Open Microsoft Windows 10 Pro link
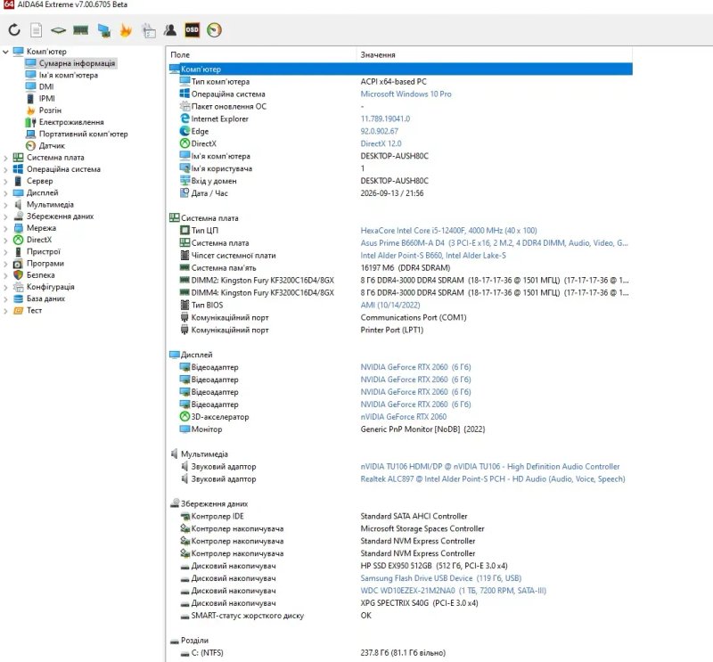 [x=406, y=94]
